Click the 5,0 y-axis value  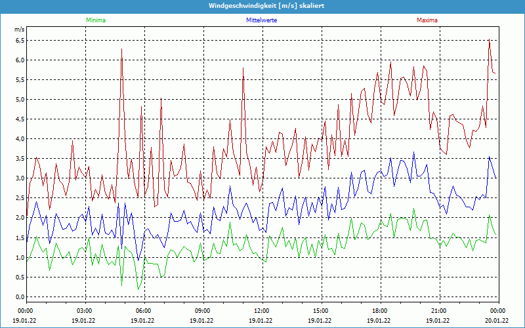[x=20, y=100]
